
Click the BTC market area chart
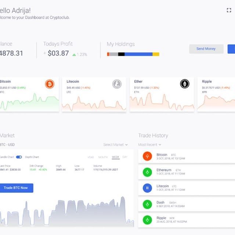point(67,211)
